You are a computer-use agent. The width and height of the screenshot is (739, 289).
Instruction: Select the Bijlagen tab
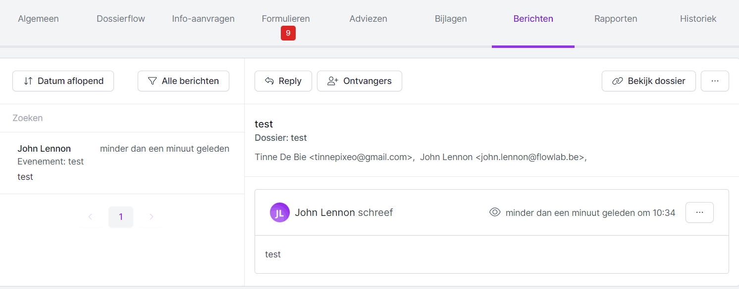450,19
